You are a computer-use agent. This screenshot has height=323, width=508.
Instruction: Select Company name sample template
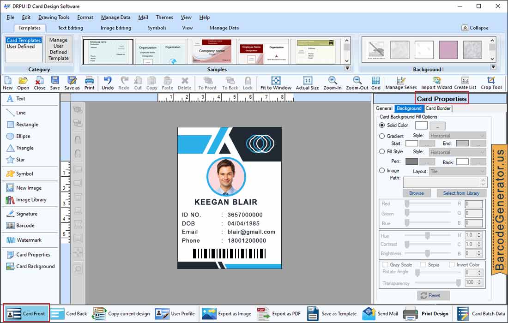click(212, 51)
